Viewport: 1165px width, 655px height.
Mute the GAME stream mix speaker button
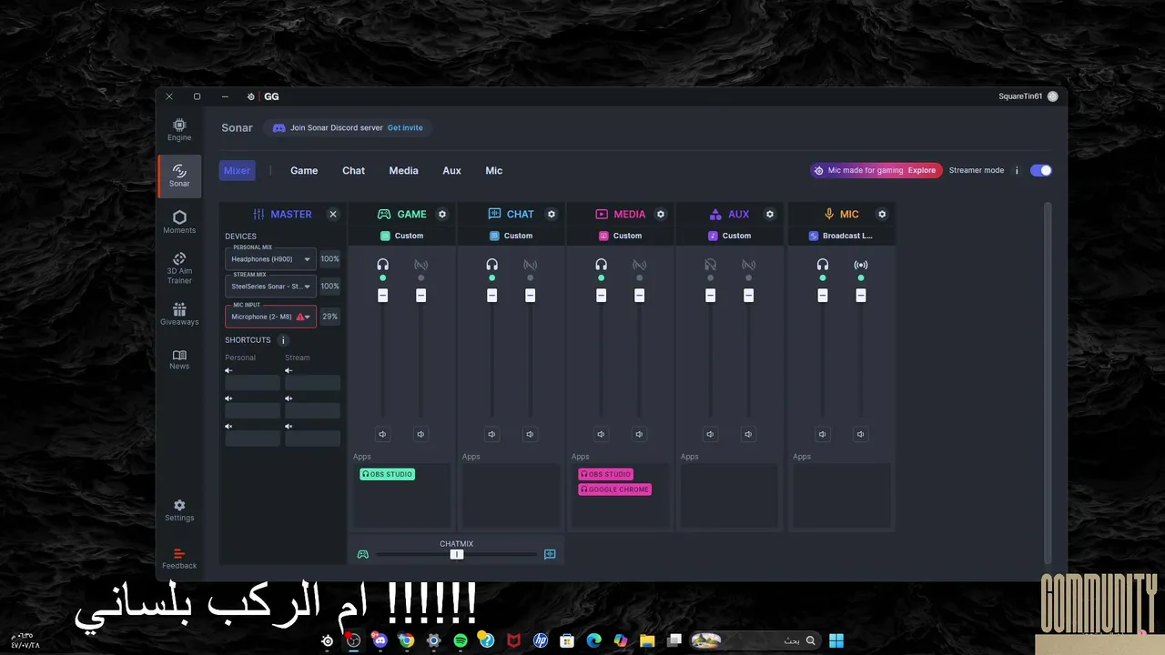tap(420, 435)
